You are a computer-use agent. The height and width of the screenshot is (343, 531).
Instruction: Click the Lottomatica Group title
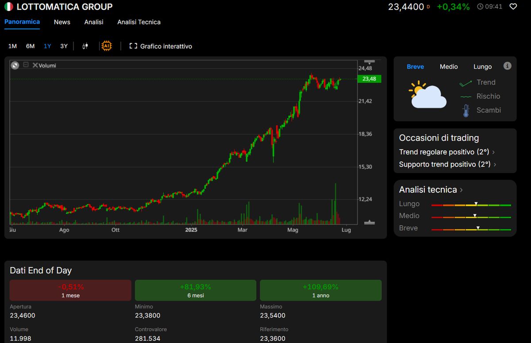tap(65, 7)
